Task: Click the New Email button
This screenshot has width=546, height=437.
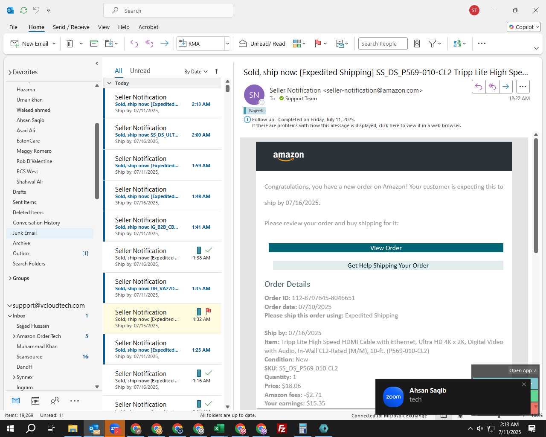Action: coord(29,44)
